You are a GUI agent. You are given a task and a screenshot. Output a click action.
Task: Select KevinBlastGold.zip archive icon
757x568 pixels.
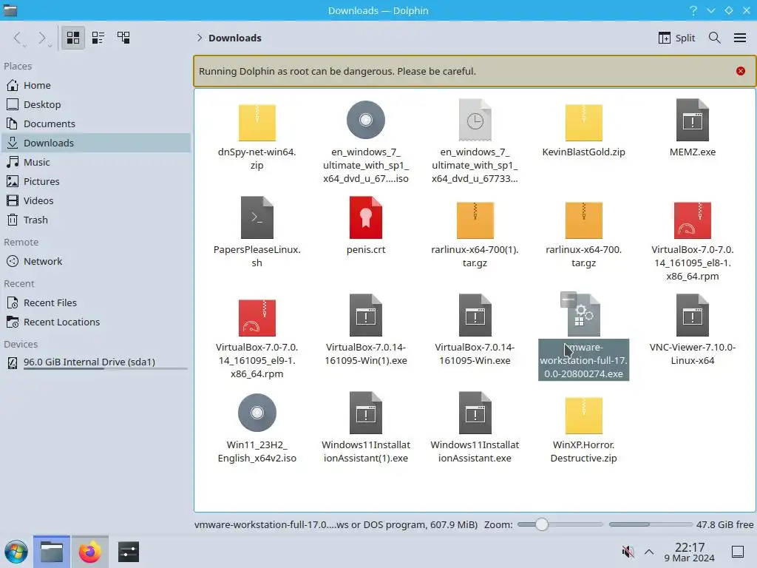[584, 122]
